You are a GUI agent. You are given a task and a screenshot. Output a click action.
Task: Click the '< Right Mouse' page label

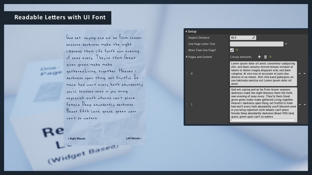[x=76, y=139]
